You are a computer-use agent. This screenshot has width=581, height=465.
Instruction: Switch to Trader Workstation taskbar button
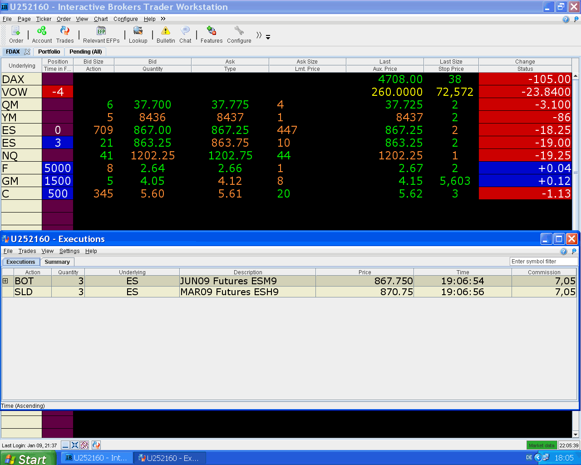tap(96, 458)
